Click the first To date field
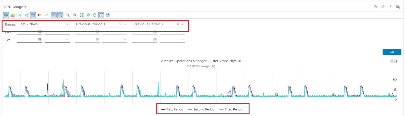Screen dimensions: 405x116 click(27, 40)
